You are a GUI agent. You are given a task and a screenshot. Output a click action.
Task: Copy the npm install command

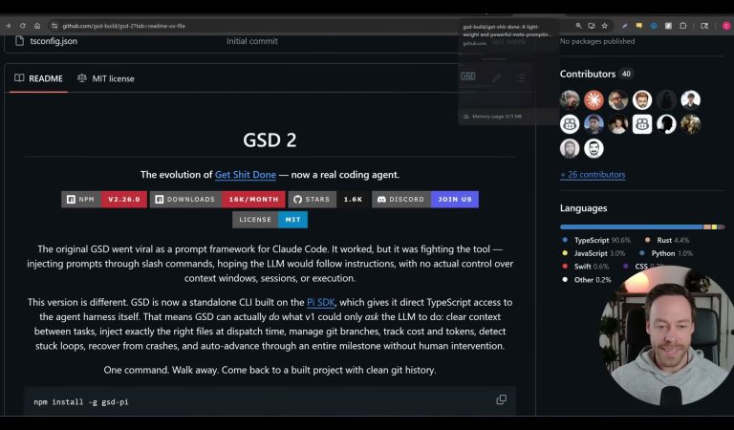coord(502,399)
